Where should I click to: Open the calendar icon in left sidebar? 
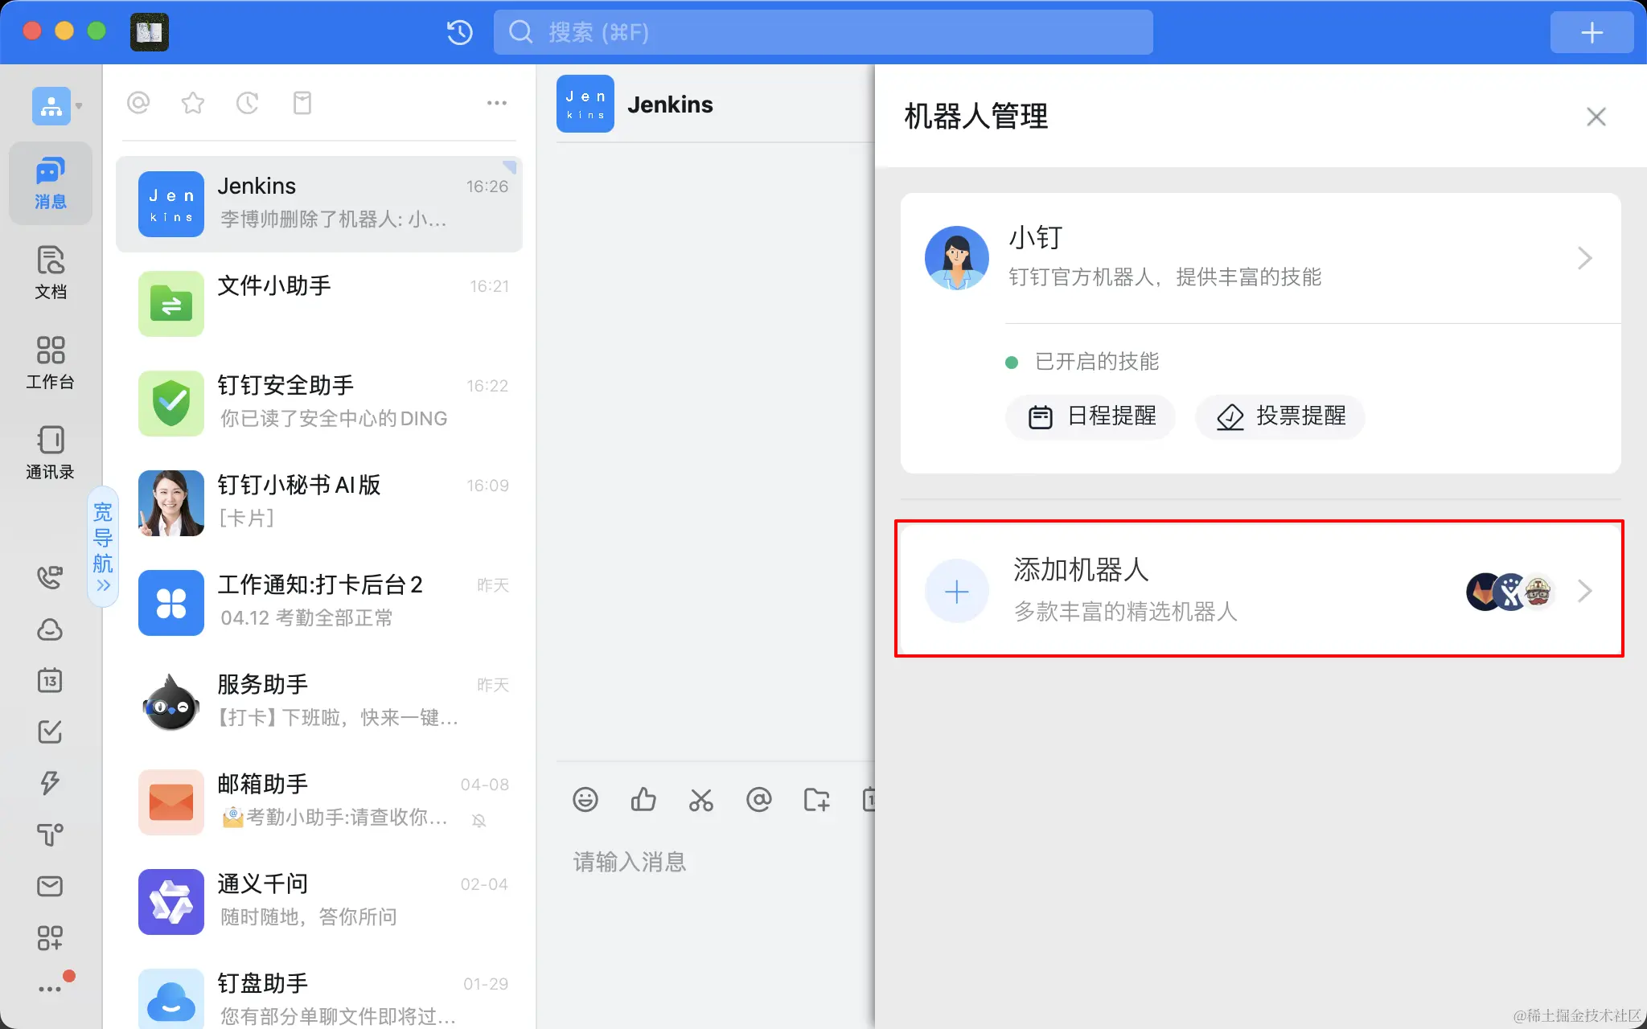tap(50, 681)
